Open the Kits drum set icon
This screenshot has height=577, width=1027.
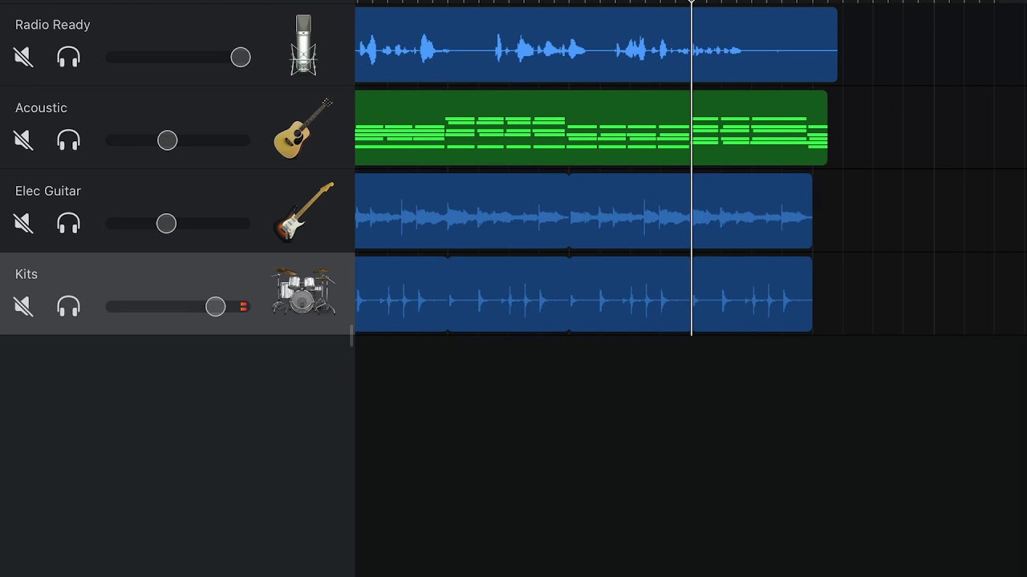pyautogui.click(x=303, y=291)
